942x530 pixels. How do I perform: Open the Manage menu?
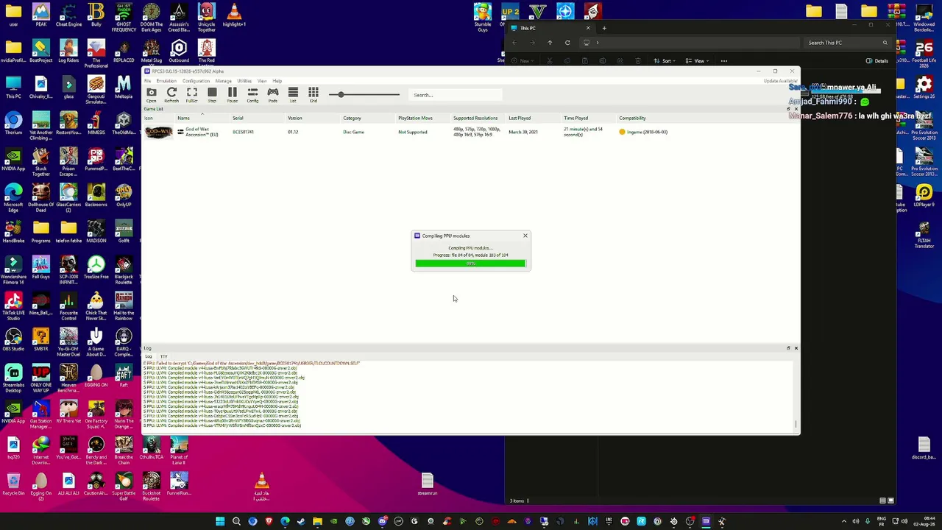coord(224,81)
